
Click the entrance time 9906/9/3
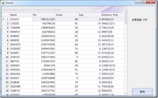tap(113, 91)
